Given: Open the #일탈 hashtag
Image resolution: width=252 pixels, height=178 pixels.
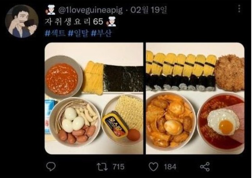Looking at the screenshot, I should [78, 33].
